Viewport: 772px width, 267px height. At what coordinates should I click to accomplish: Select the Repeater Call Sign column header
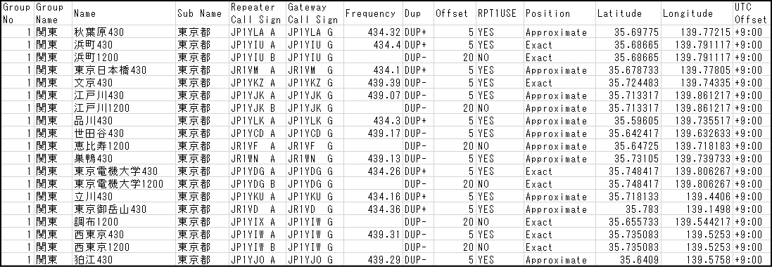coord(257,14)
